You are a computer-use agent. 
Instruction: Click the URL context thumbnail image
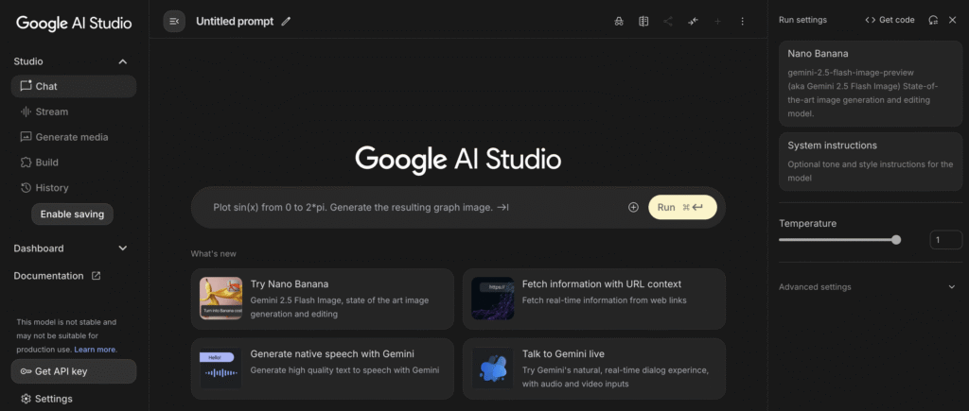pos(493,298)
